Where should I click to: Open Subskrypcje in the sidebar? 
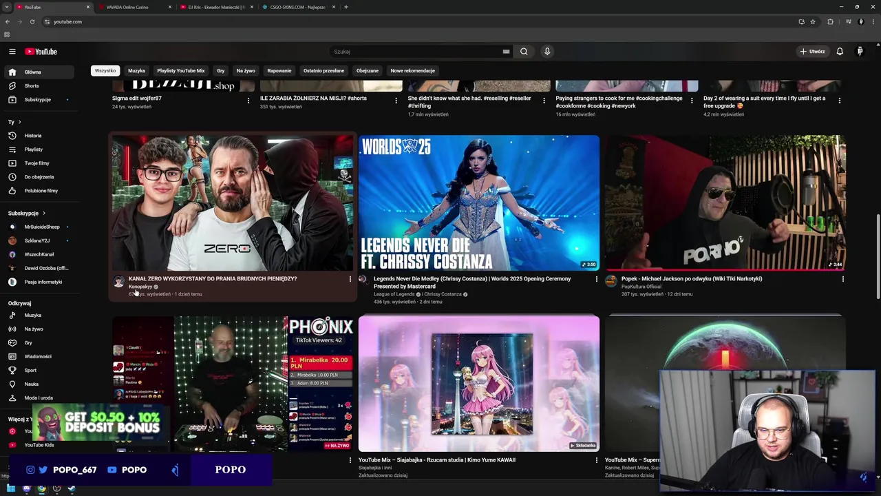(x=39, y=100)
